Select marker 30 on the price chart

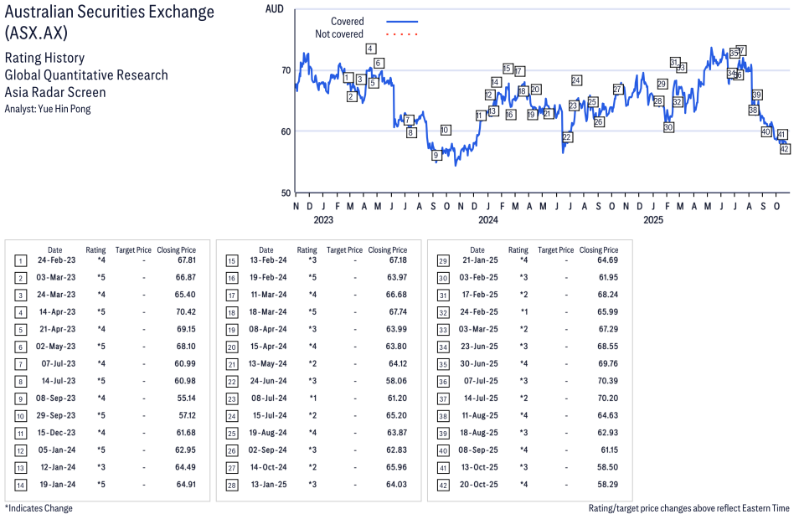(x=668, y=127)
